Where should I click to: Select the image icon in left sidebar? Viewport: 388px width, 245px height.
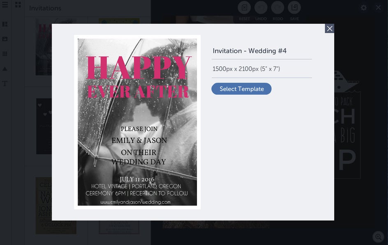click(5, 39)
